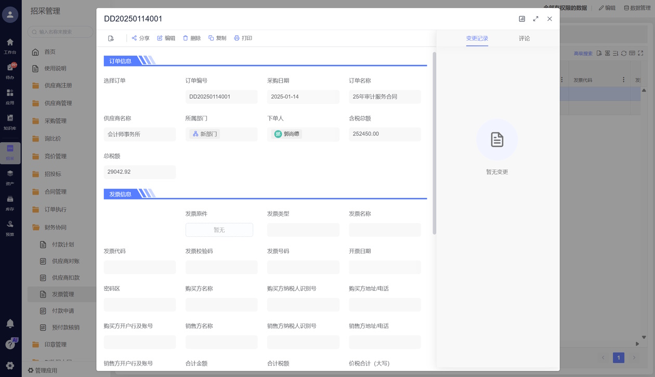Screen dimensions: 655x377
Task: Click the 复制 copy button
Action: coord(217,38)
